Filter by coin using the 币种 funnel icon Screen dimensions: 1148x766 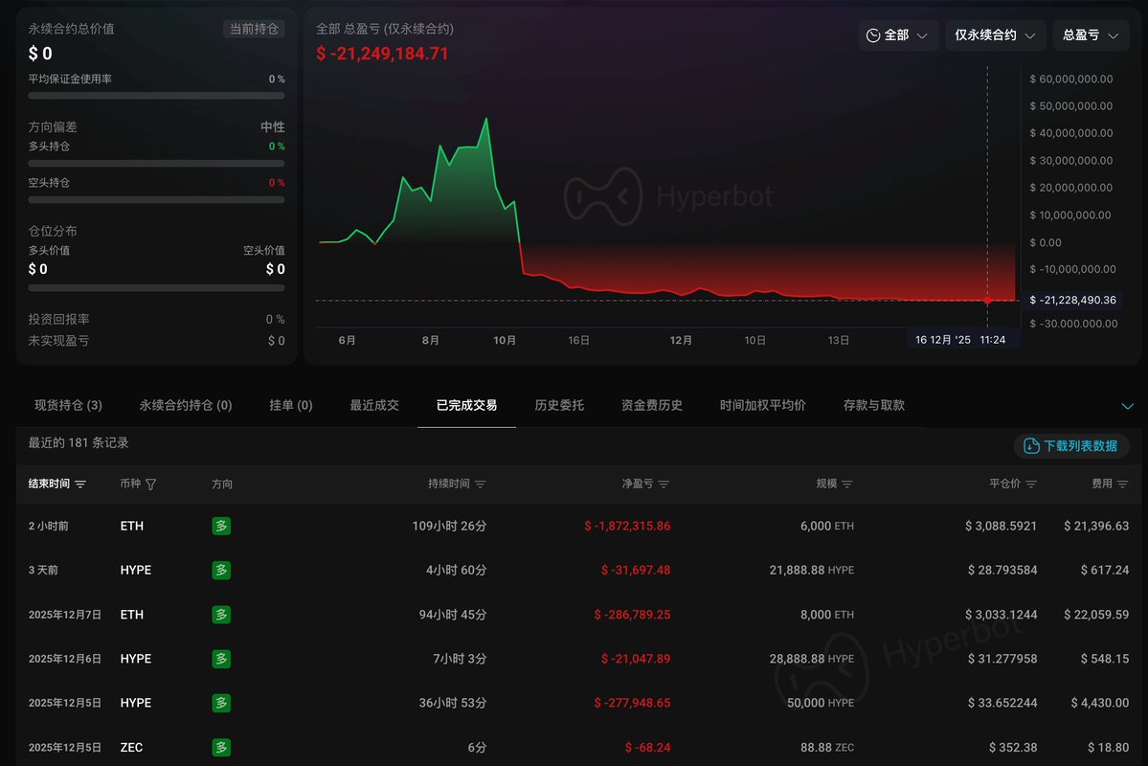[x=151, y=484]
